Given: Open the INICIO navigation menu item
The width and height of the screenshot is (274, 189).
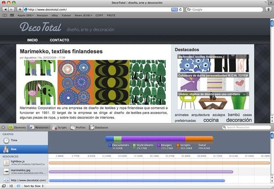Looking at the screenshot, I should coord(32,40).
